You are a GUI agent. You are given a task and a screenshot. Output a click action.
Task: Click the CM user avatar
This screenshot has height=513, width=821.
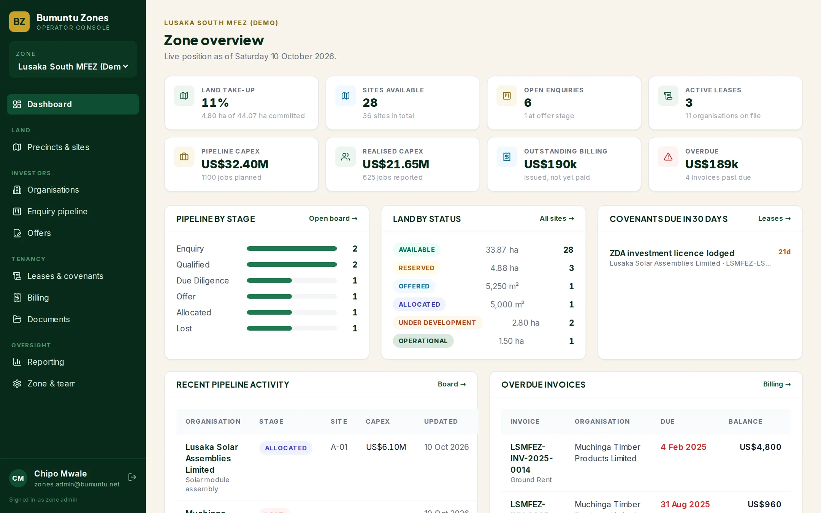click(18, 478)
